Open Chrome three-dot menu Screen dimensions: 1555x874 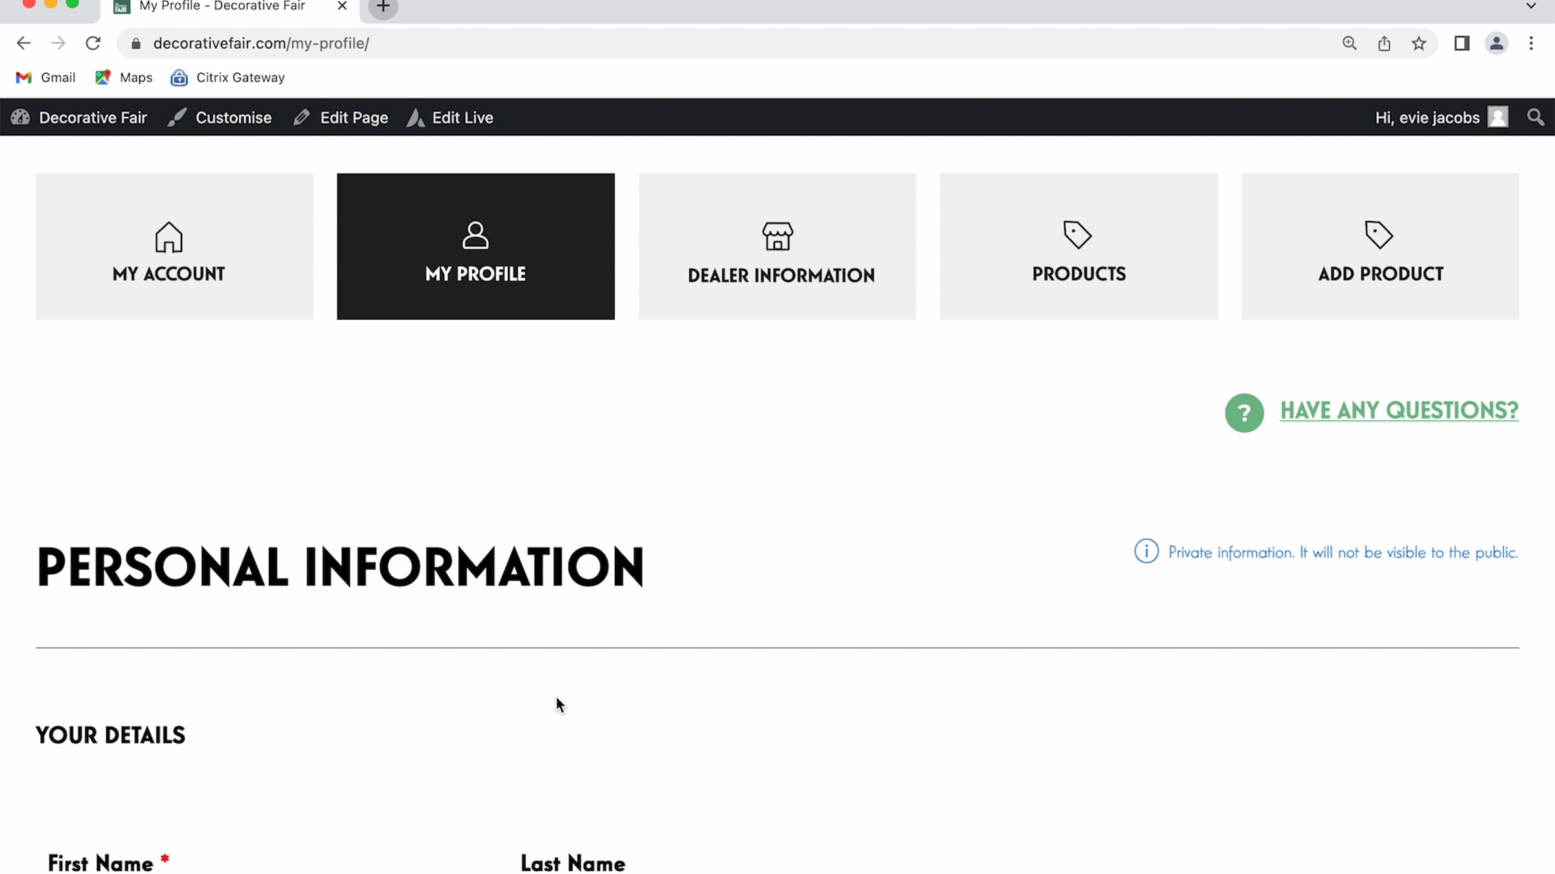click(x=1531, y=43)
